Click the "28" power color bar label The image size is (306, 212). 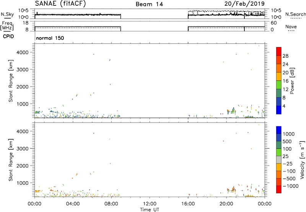tap(285, 56)
